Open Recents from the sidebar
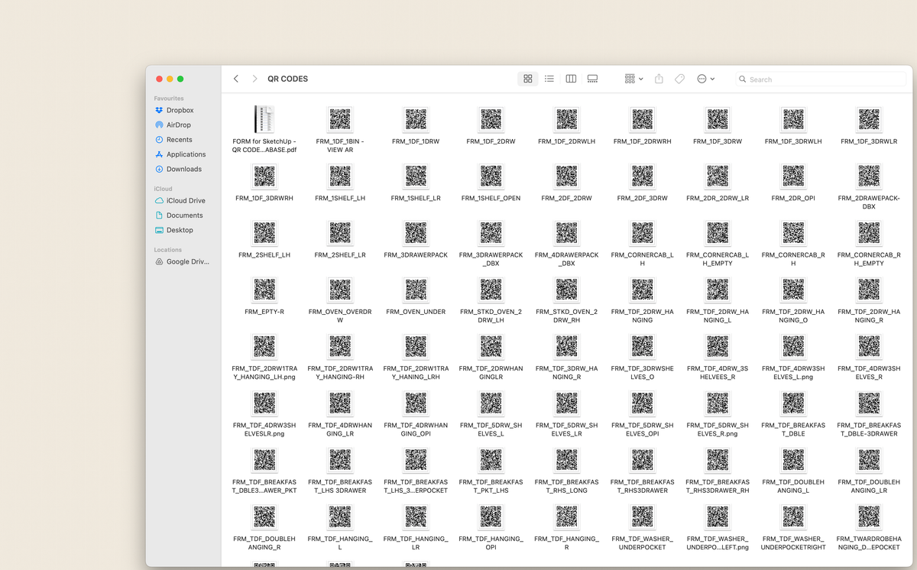Screen dimensions: 917x570 tap(182, 139)
